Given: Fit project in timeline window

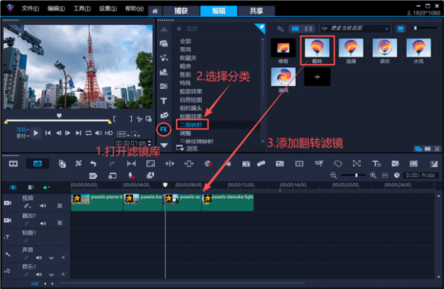Looking at the screenshot, I should (x=385, y=175).
